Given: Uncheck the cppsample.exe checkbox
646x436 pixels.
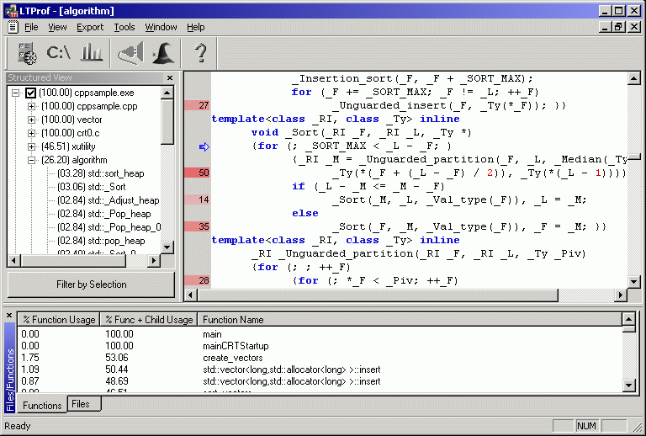Looking at the screenshot, I should click(x=31, y=93).
